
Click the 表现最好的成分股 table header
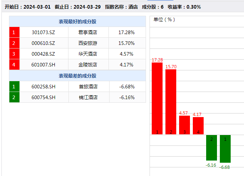pos(77,22)
